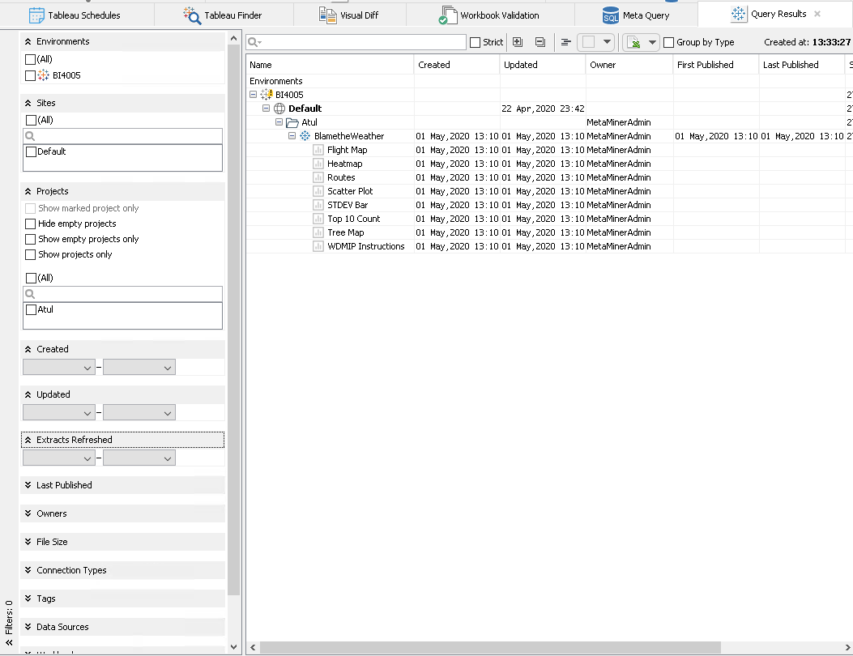Click the Workbook Validation checkmark icon
The width and height of the screenshot is (853, 656).
click(x=448, y=15)
